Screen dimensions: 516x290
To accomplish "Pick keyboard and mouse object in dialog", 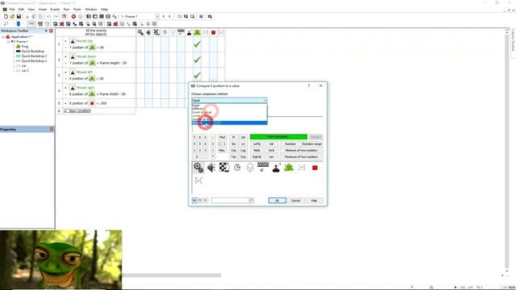I will (x=263, y=168).
